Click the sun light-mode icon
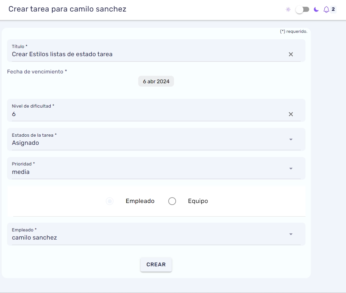346x293 pixels. (288, 9)
